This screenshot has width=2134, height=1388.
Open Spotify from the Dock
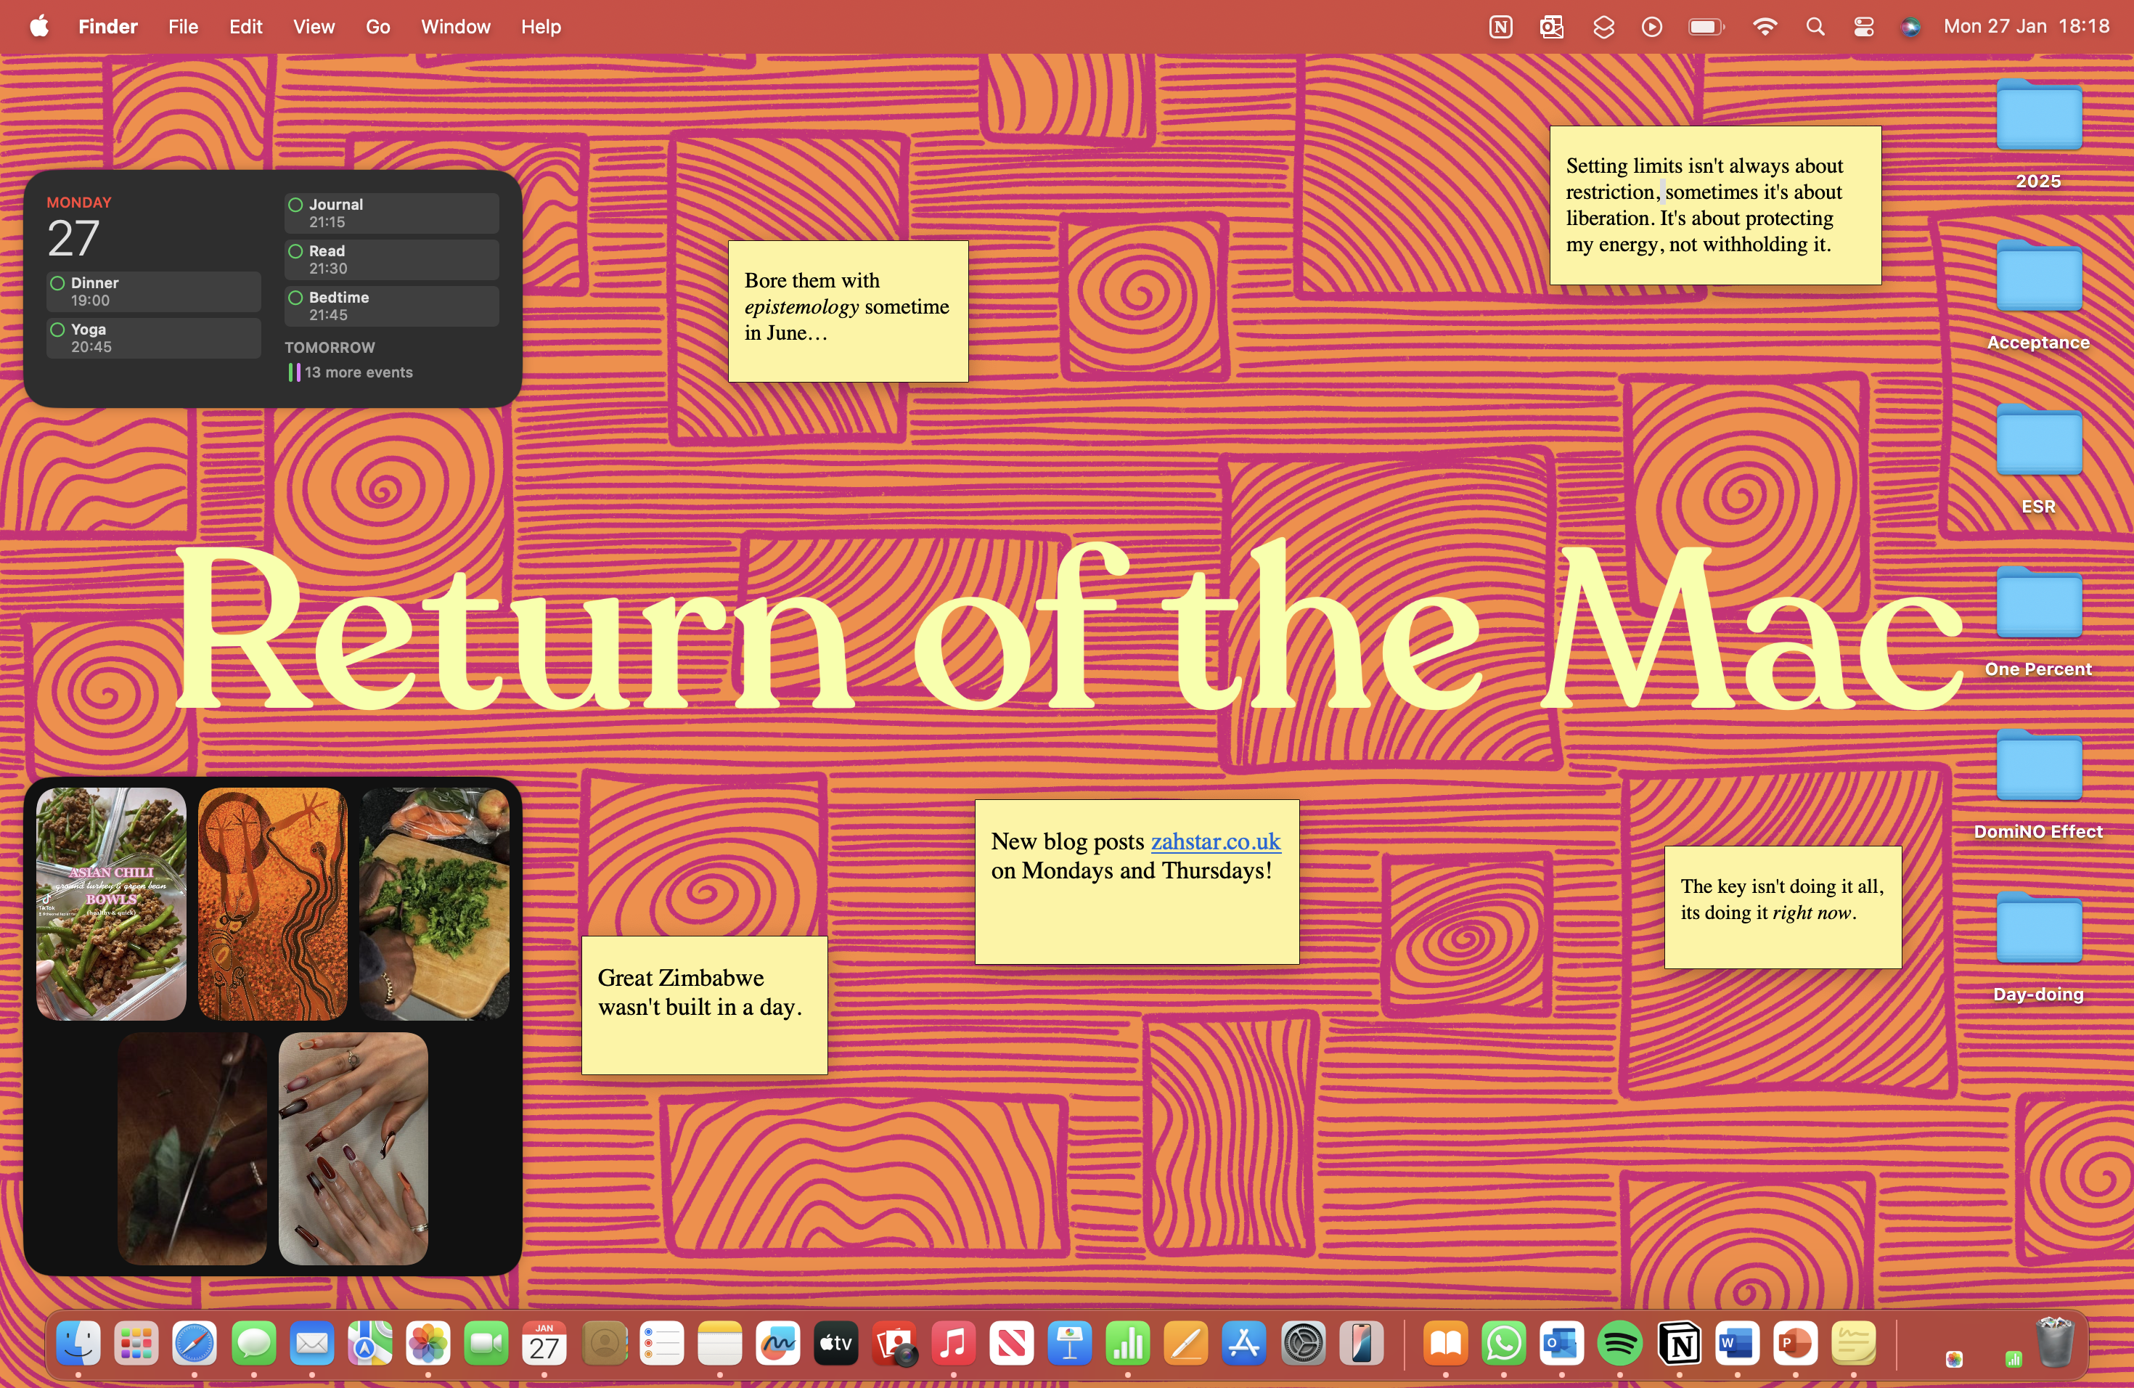[1619, 1343]
